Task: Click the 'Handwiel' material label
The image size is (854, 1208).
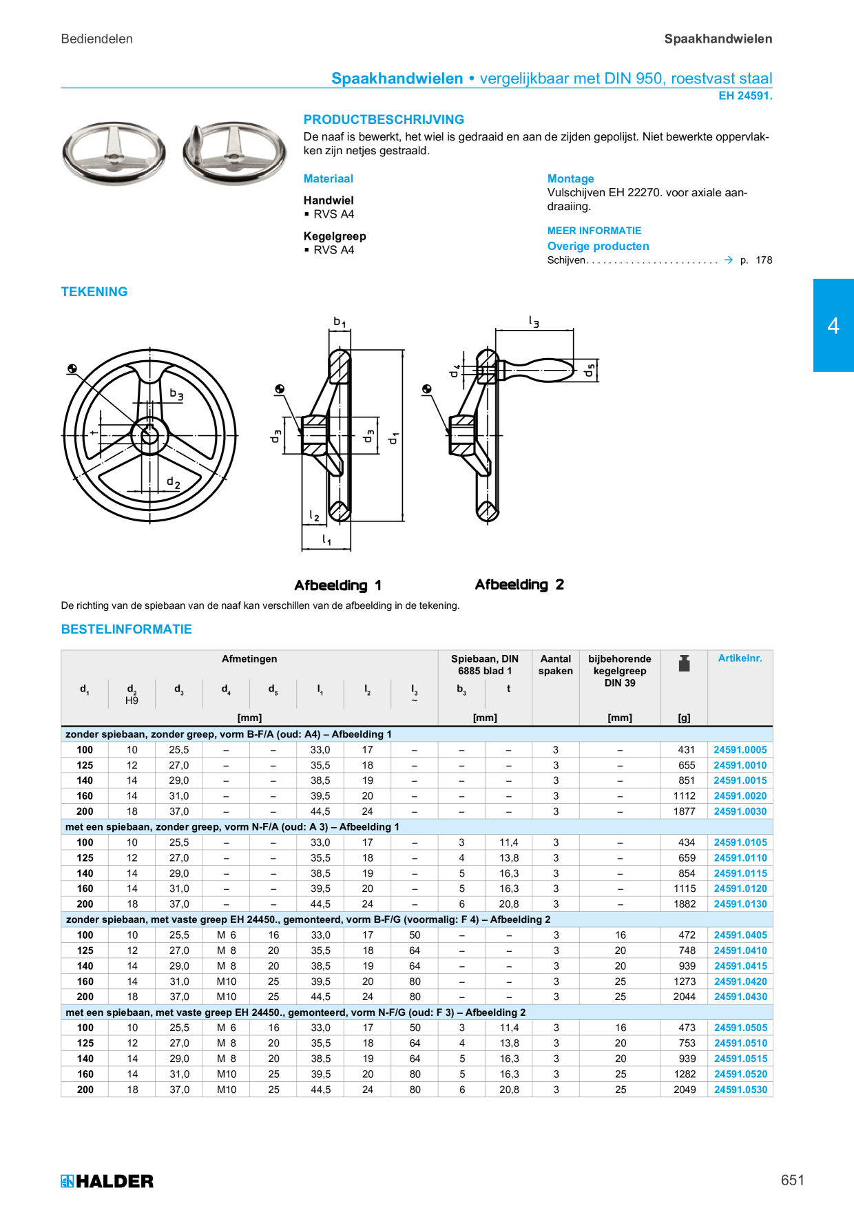Action: 329,200
